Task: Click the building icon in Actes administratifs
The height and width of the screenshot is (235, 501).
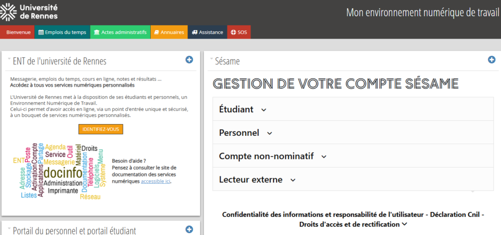Action: [x=97, y=32]
